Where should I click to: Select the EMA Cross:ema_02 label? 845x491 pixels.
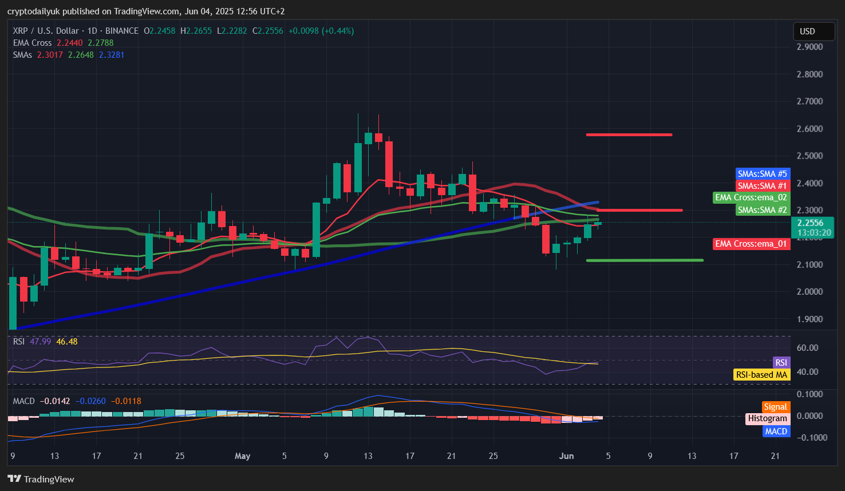[x=751, y=197]
